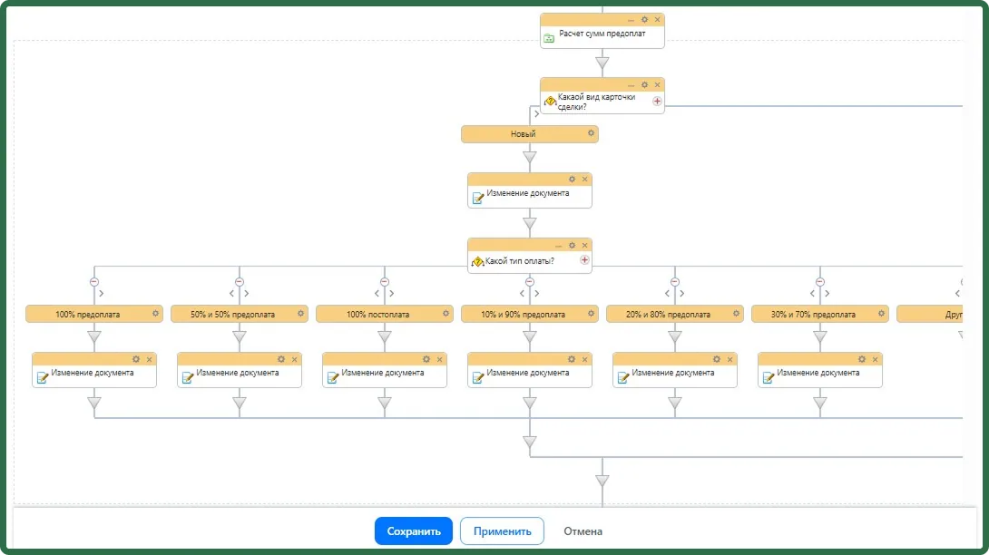Add a branch to "Какаой вид карточки сделки?"

[657, 101]
